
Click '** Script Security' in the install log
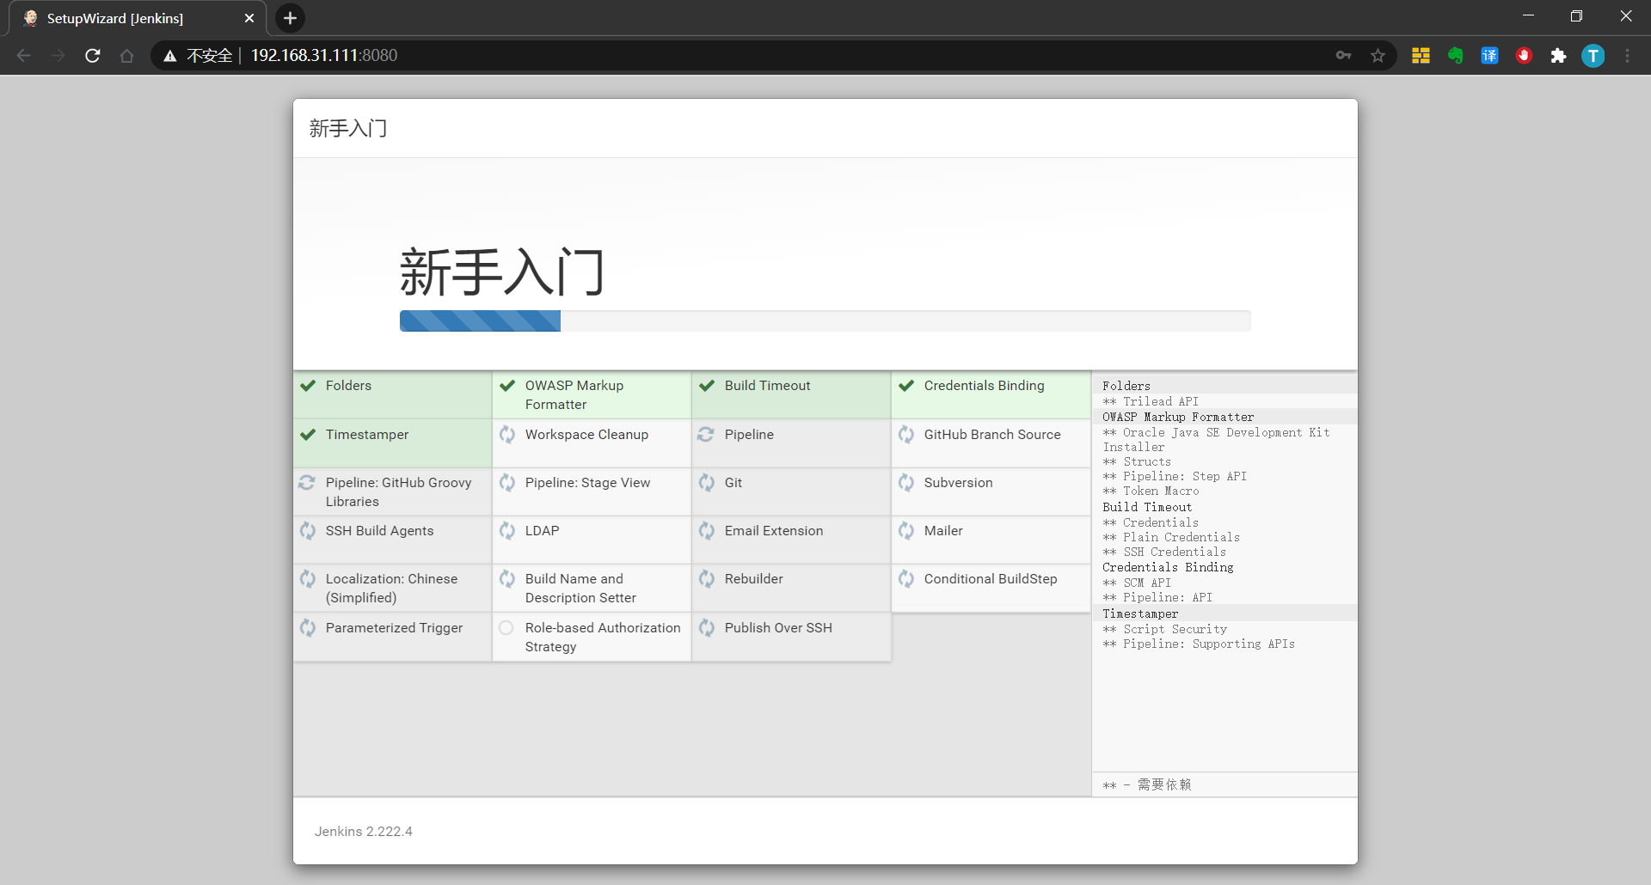pyautogui.click(x=1165, y=629)
